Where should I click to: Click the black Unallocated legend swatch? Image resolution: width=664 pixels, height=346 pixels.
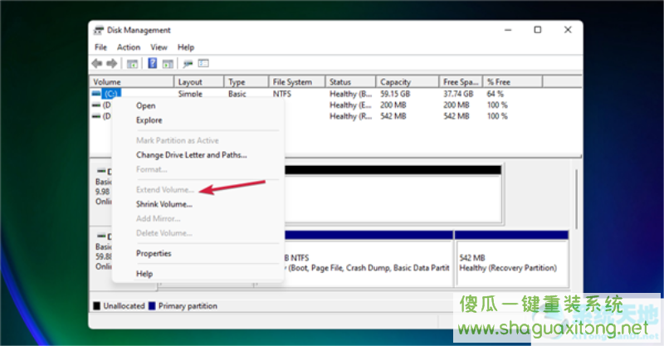[x=96, y=306]
